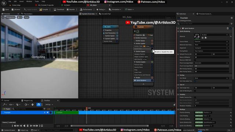Viewport: 235px width, 132px height.
Task: Add module to User Parameters with plus icon
Action: pos(117,33)
